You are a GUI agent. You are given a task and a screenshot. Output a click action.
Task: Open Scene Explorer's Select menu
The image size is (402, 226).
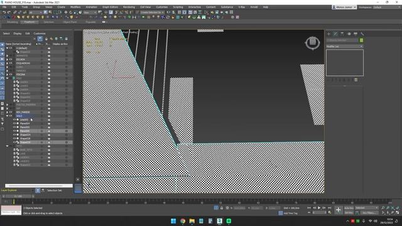click(x=6, y=33)
